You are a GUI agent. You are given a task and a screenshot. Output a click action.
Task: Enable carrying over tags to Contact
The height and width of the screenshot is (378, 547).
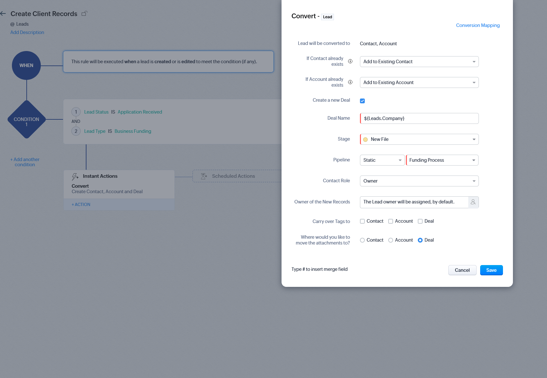coord(362,221)
